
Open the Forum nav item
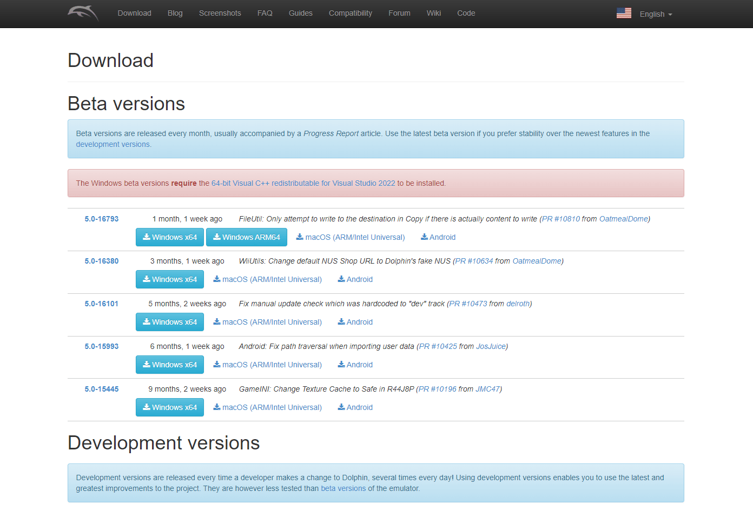(x=399, y=13)
